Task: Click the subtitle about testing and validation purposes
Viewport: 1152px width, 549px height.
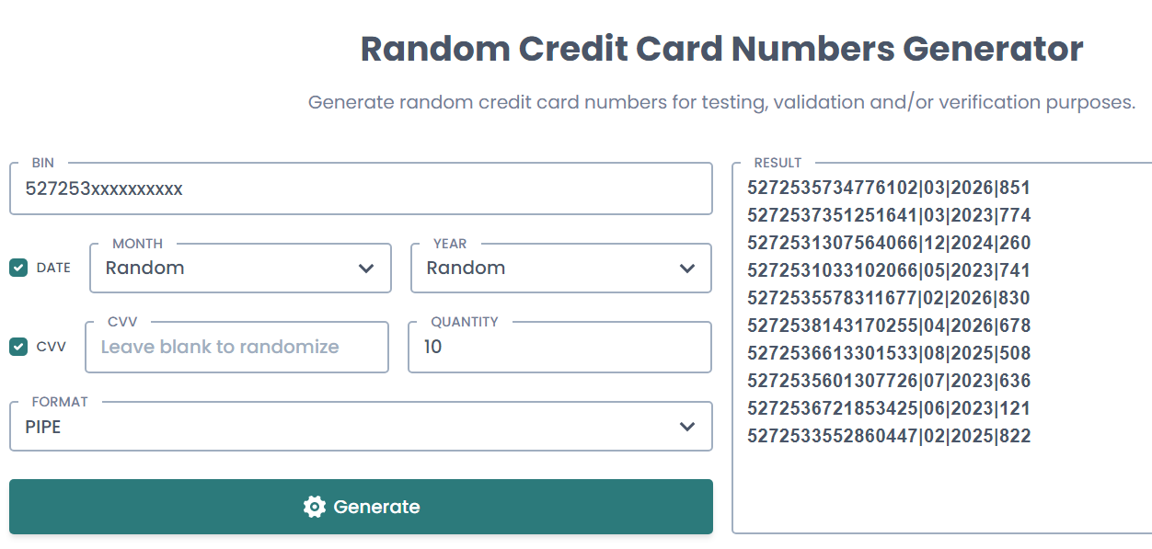Action: 721,102
